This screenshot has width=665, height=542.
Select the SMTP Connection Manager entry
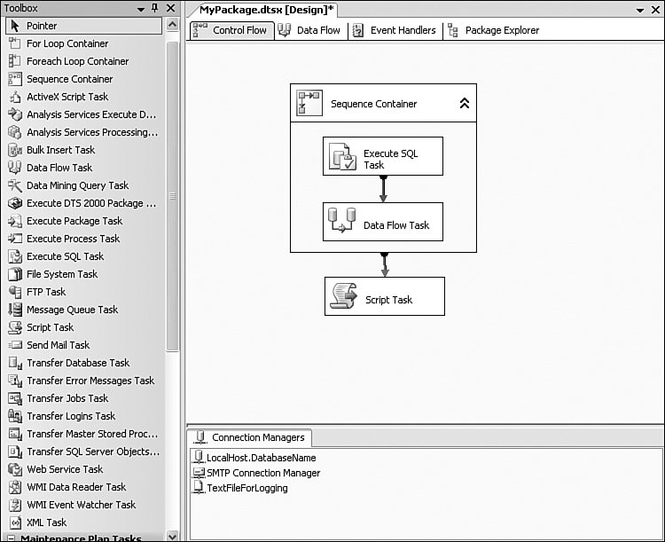[256, 473]
